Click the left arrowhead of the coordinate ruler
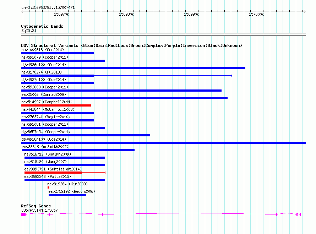 pos(22,11)
